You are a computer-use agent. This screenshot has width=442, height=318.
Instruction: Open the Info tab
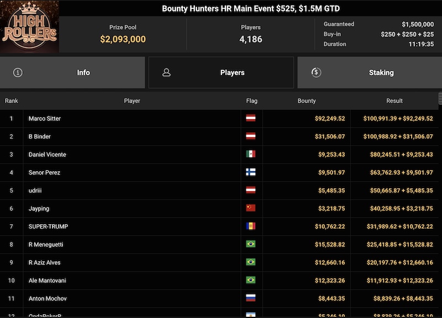tap(72, 72)
